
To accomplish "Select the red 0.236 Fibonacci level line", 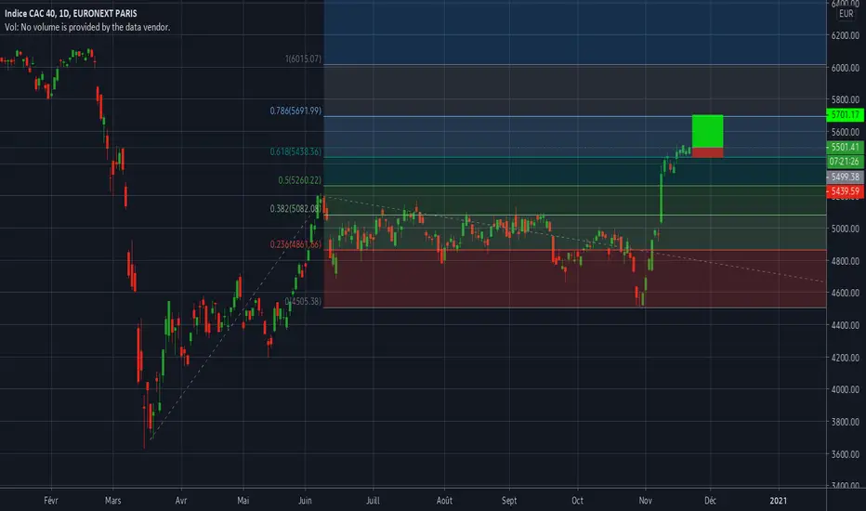I will pos(574,250).
